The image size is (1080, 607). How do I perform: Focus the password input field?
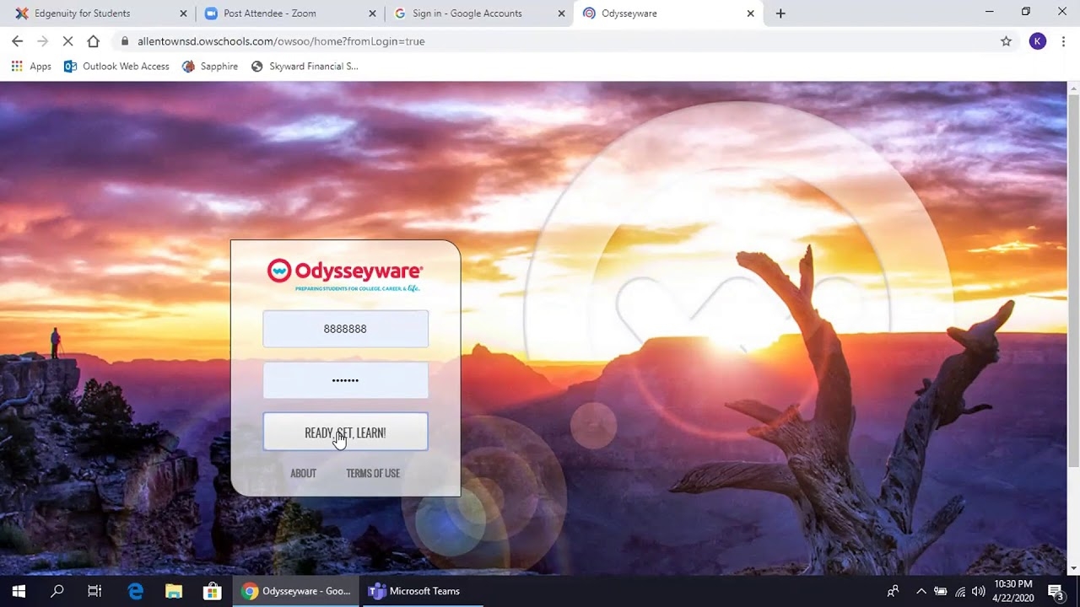tap(345, 380)
